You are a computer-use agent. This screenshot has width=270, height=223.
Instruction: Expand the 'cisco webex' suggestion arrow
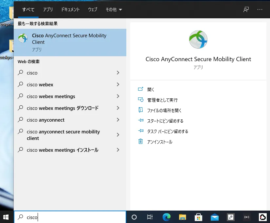point(118,85)
